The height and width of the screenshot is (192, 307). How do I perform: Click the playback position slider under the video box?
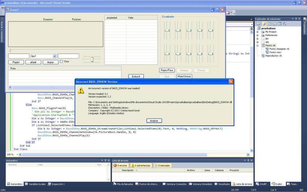click(55, 50)
